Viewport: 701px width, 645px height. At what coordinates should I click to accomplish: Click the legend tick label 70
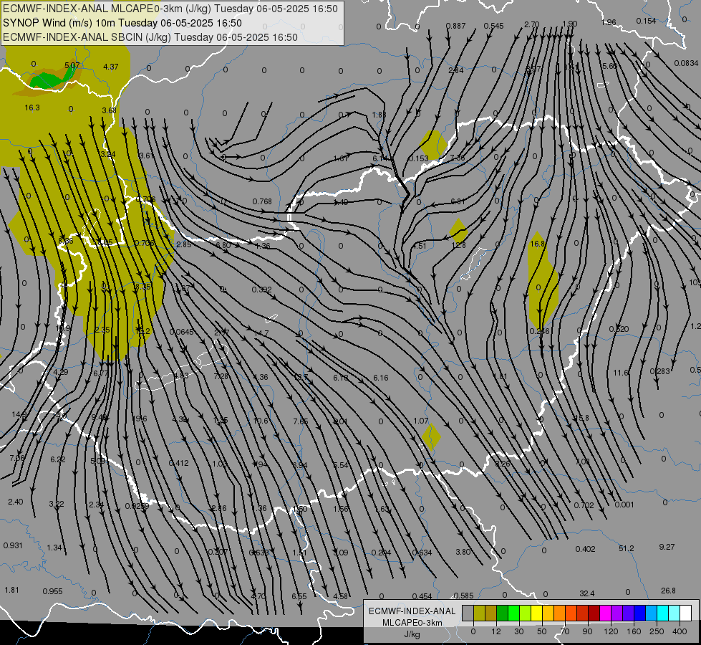click(565, 631)
